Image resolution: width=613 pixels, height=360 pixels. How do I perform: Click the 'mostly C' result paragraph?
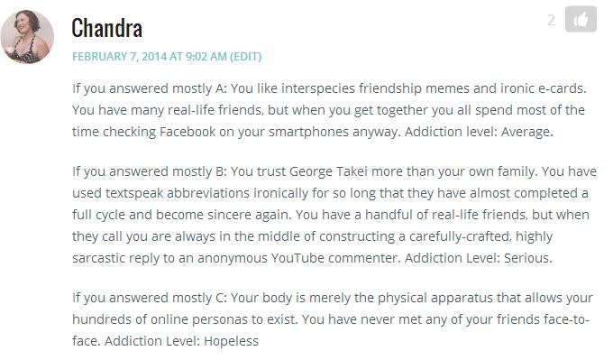pos(333,318)
